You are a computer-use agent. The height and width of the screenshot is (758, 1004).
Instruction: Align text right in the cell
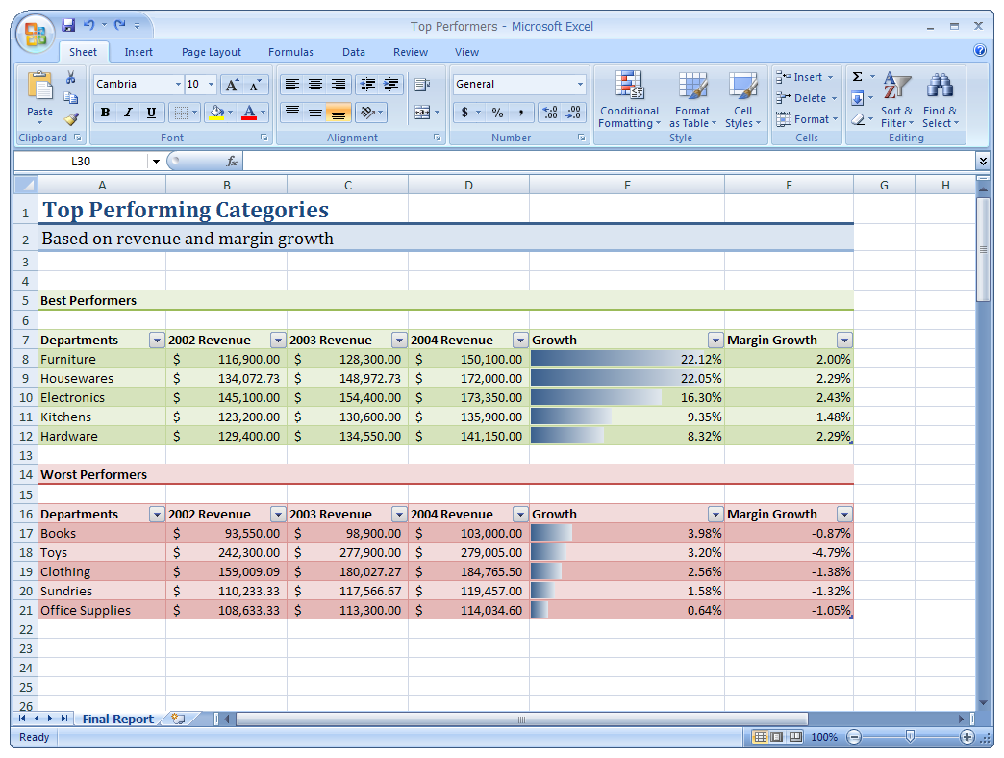click(339, 84)
